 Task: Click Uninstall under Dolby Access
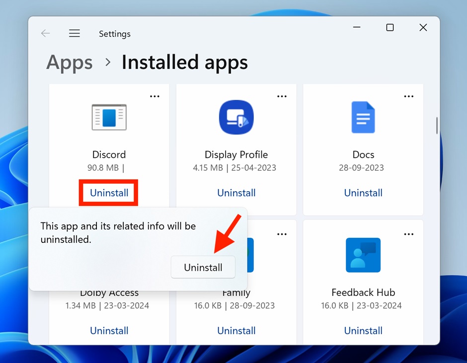point(109,331)
